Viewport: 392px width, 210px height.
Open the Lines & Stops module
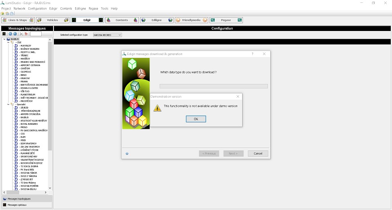tap(18, 20)
